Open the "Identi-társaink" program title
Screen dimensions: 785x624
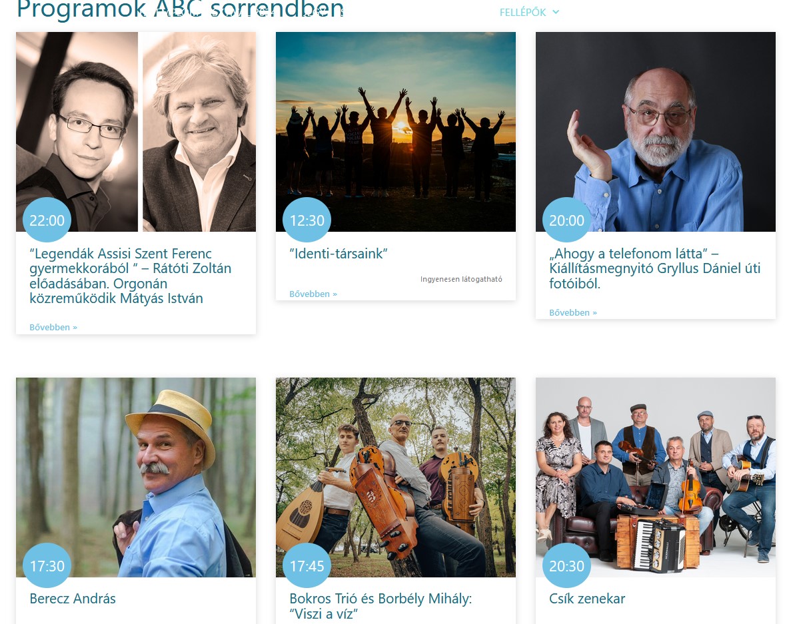(339, 254)
